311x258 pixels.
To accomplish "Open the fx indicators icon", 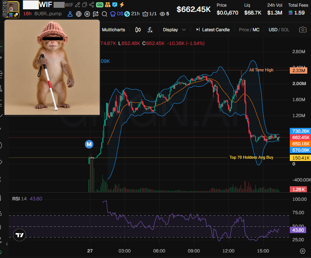I will (150, 30).
